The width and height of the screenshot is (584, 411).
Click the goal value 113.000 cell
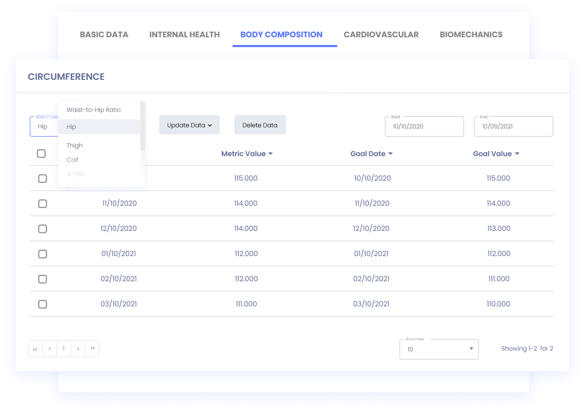tap(499, 228)
